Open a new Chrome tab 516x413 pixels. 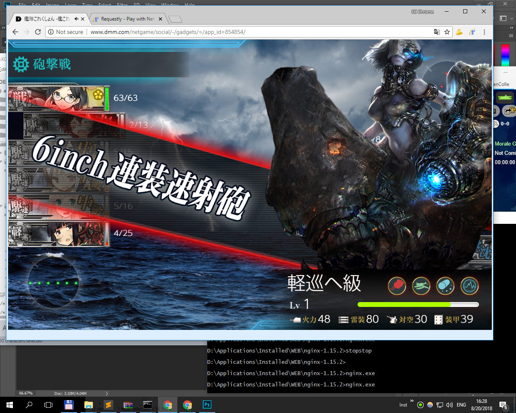pos(175,19)
